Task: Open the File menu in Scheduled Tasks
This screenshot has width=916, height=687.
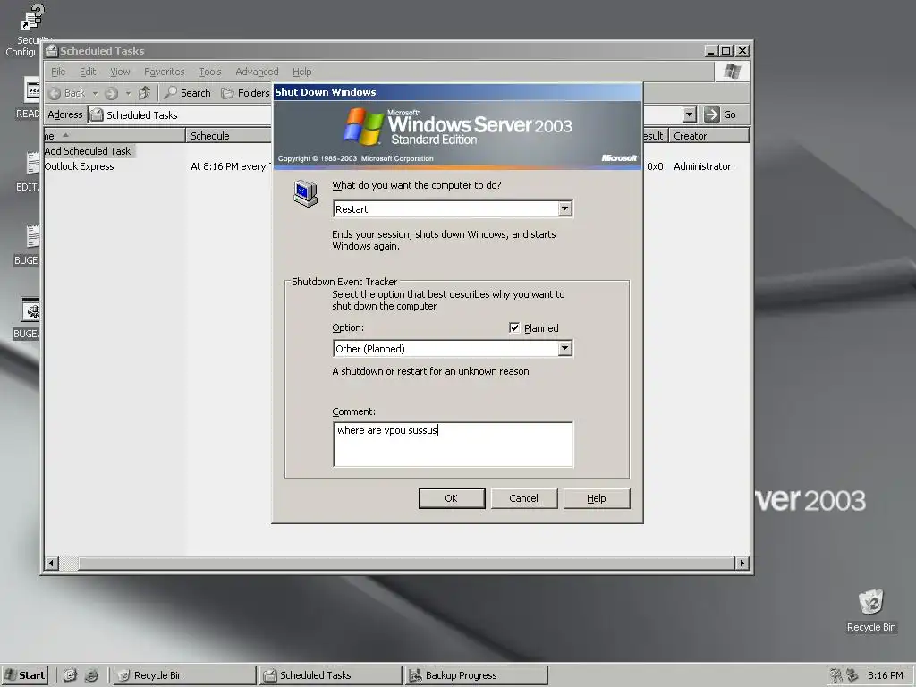Action: [x=58, y=72]
